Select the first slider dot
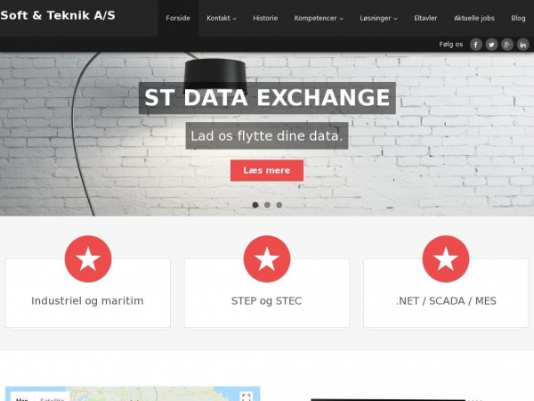534x401 pixels. point(255,205)
